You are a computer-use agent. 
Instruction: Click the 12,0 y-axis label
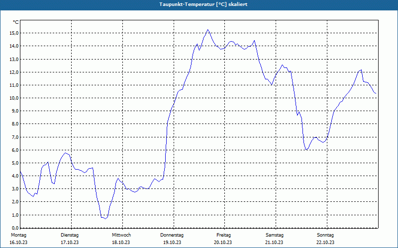pos(14,72)
